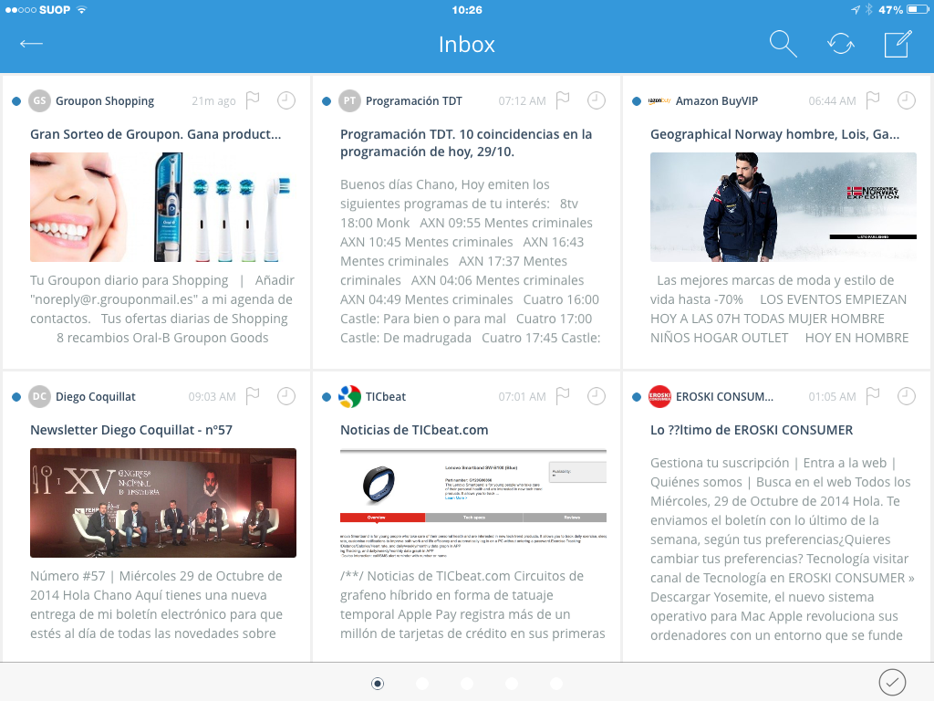Flag the Groupon Shopping email
This screenshot has width=934, height=701.
pos(254,100)
